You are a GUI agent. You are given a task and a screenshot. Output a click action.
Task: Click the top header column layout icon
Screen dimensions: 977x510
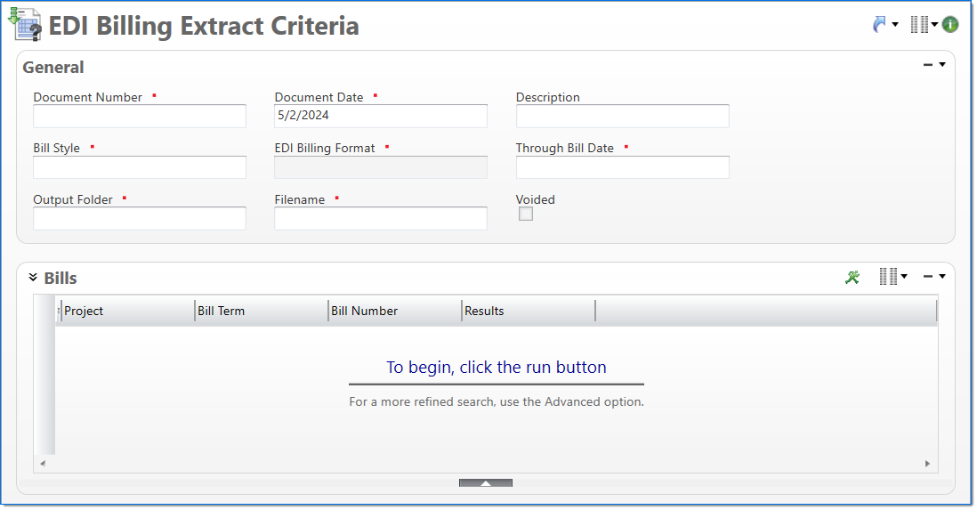pyautogui.click(x=919, y=25)
